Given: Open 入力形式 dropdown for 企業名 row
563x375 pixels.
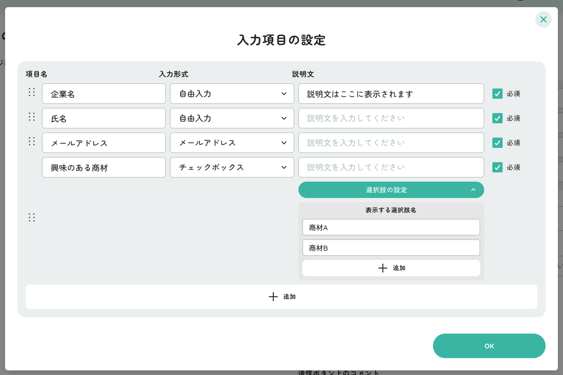Looking at the screenshot, I should (x=232, y=94).
